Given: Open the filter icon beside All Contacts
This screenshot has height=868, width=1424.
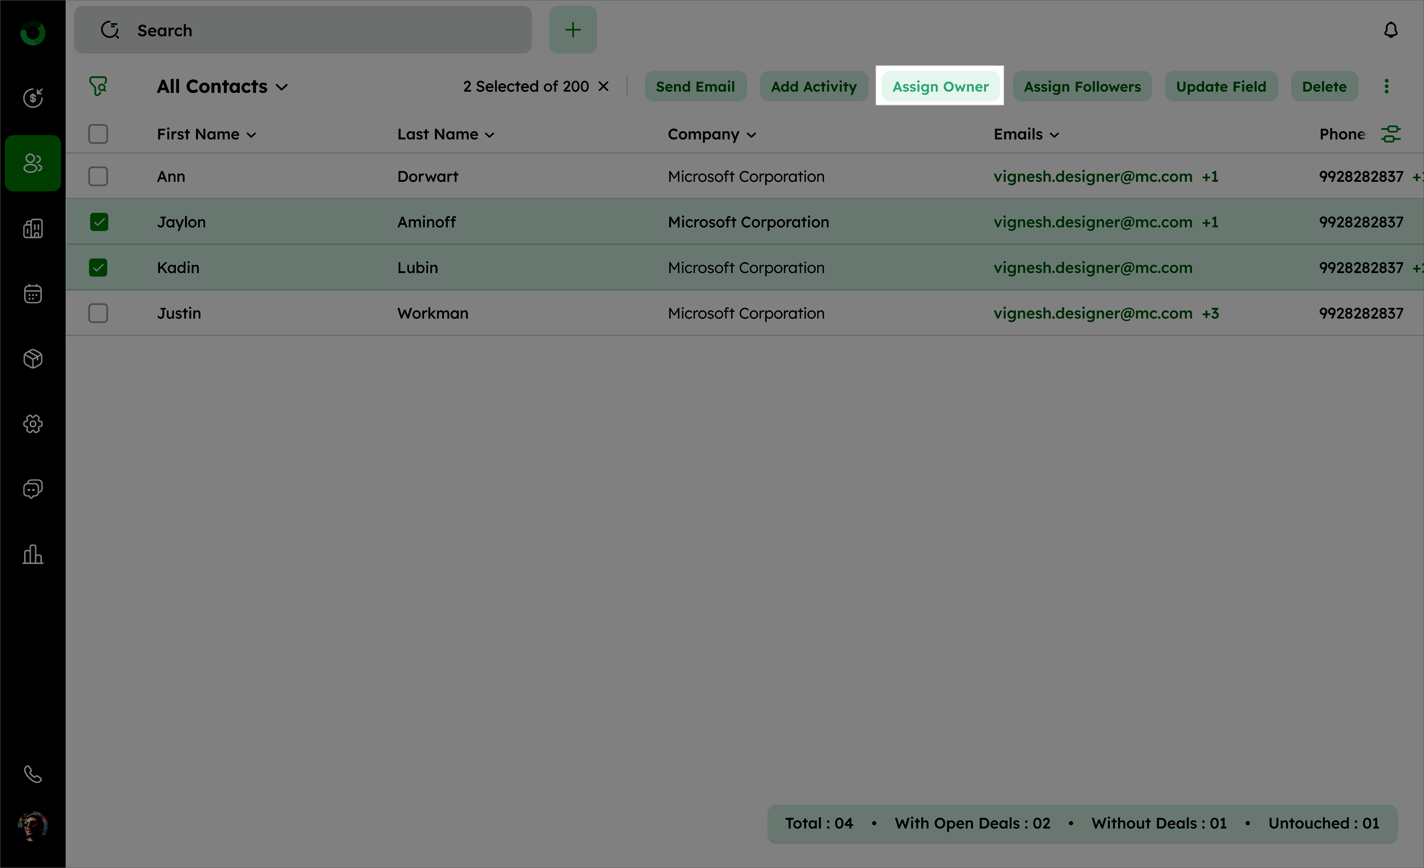Looking at the screenshot, I should pyautogui.click(x=98, y=86).
